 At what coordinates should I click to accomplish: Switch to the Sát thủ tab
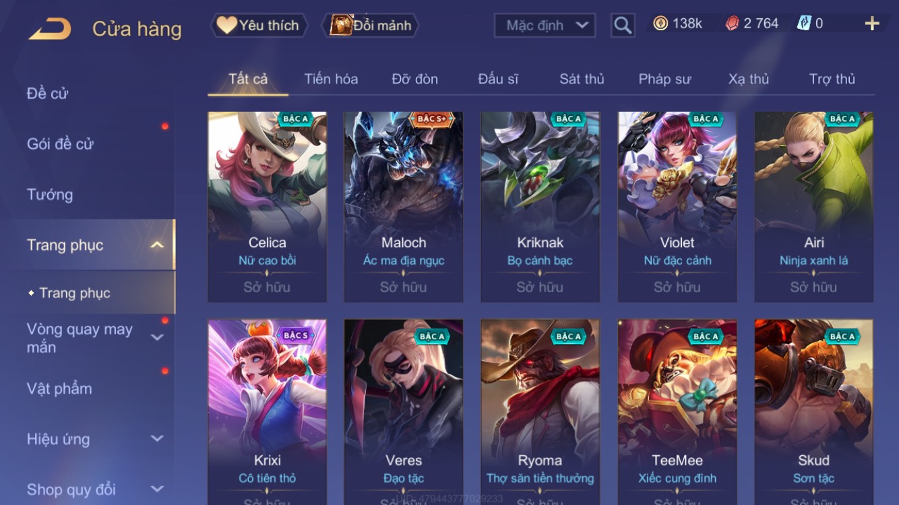click(x=582, y=79)
